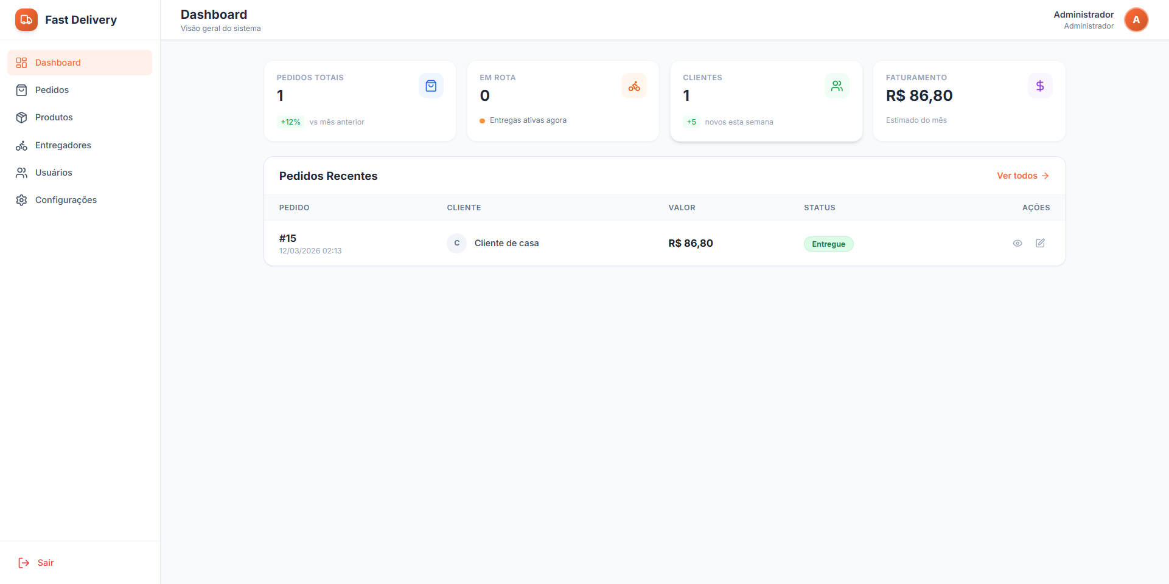Viewport: 1169px width, 584px height.
Task: Click the Entregue status badge
Action: [x=828, y=244]
